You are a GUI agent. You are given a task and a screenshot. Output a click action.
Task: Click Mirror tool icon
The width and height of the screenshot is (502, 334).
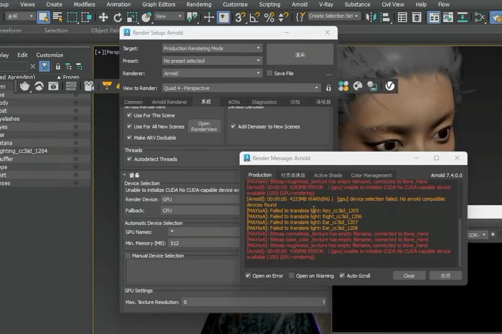click(371, 17)
